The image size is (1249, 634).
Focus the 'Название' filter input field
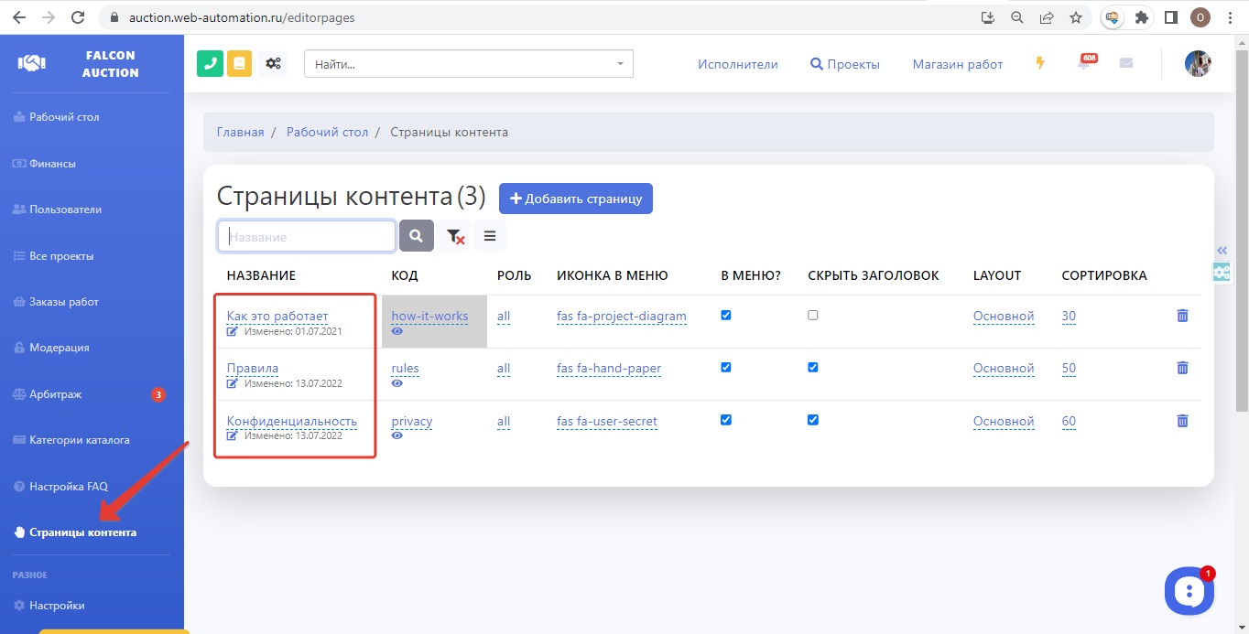[307, 236]
